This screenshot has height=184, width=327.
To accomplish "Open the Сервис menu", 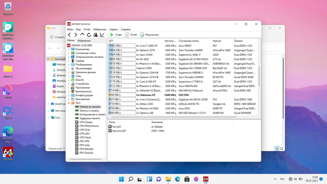I will click(x=113, y=29).
